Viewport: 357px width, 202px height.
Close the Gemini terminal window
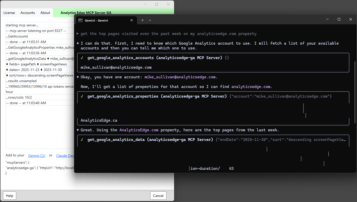pyautogui.click(x=350, y=19)
